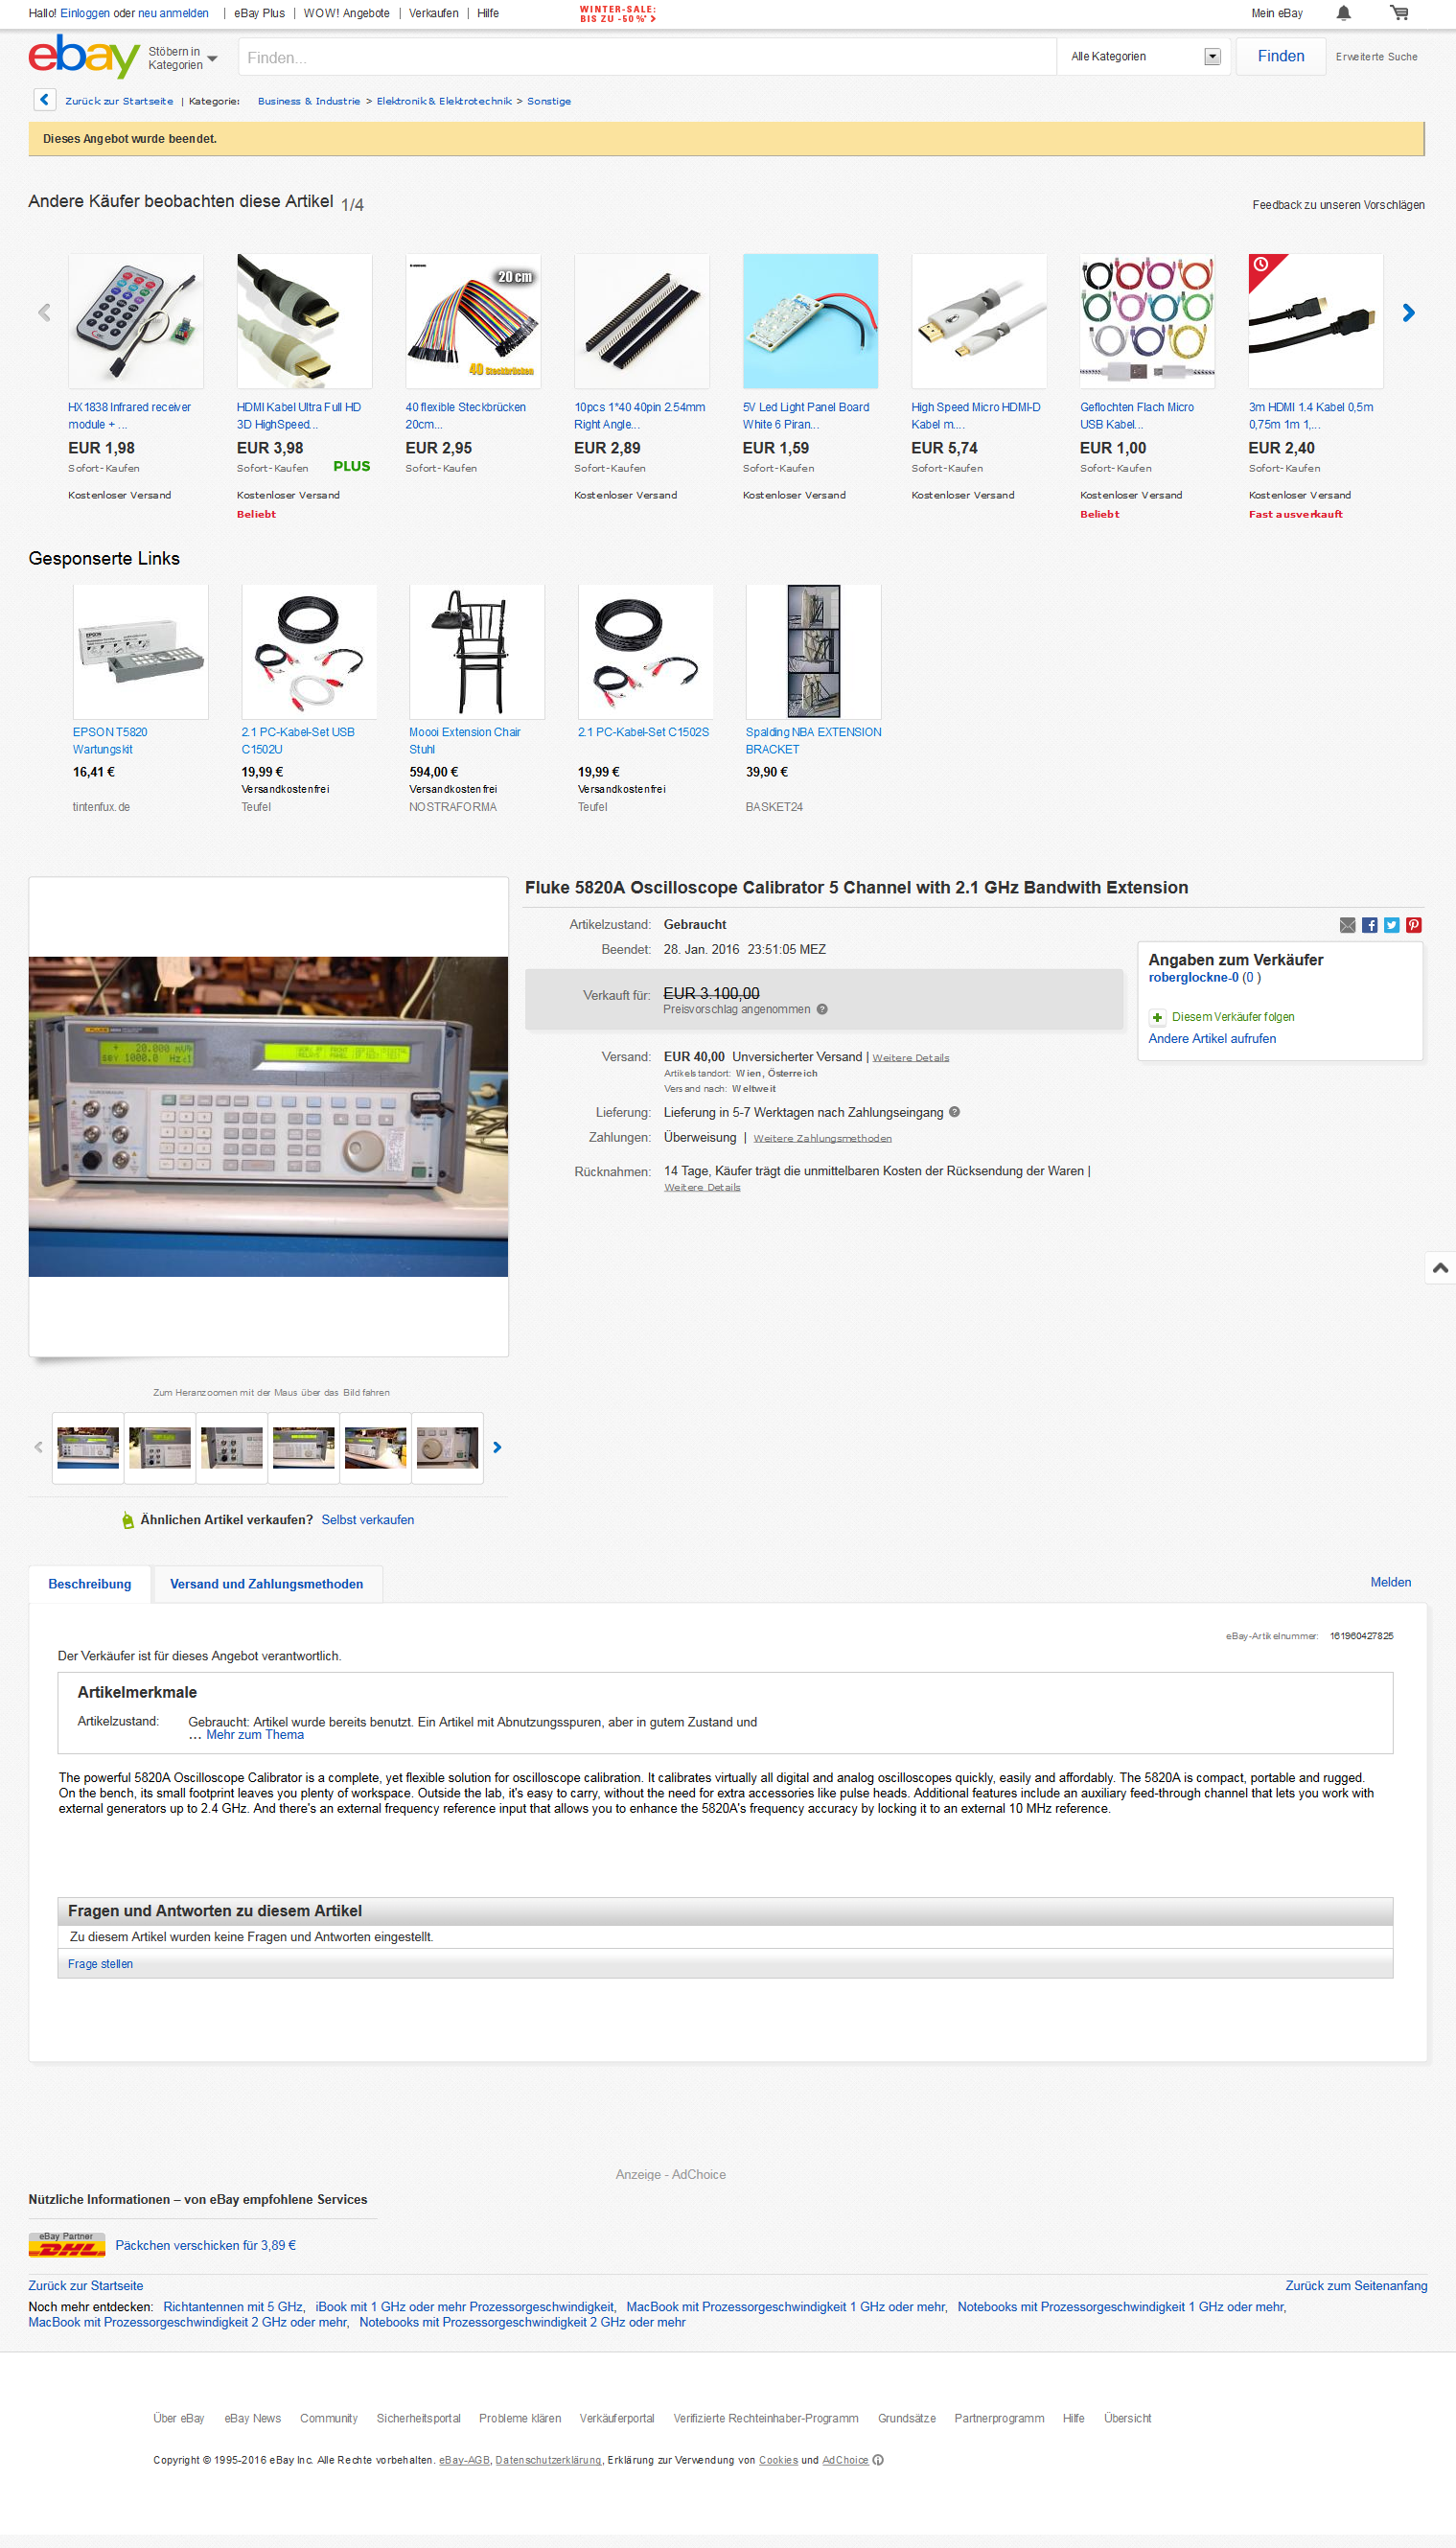The width and height of the screenshot is (1456, 2548).
Task: Open the shopping cart icon
Action: pyautogui.click(x=1399, y=13)
